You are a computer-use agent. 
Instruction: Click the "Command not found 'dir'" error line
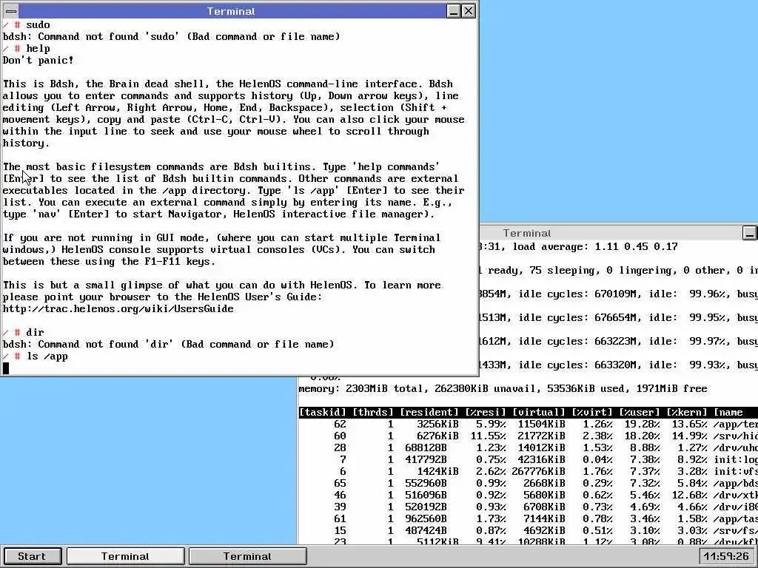[169, 345]
